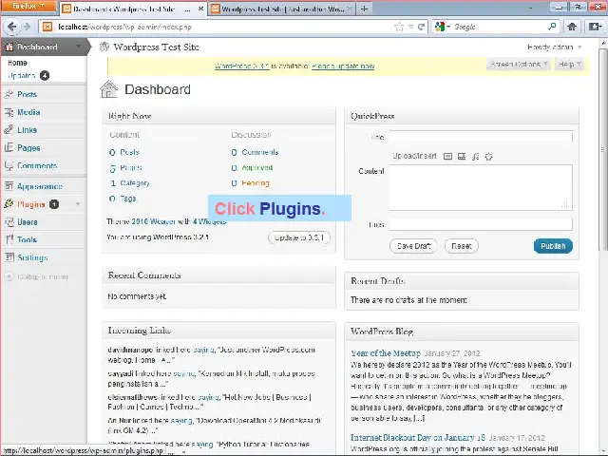The image size is (608, 456).
Task: Open Dashboard menu in sidebar
Action: point(37,47)
